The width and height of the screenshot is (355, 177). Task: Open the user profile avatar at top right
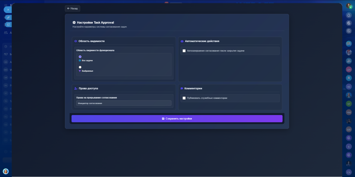349,6
